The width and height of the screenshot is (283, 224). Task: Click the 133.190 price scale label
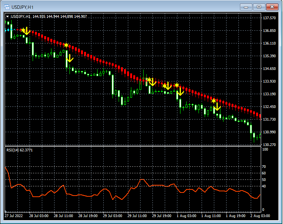269,94
